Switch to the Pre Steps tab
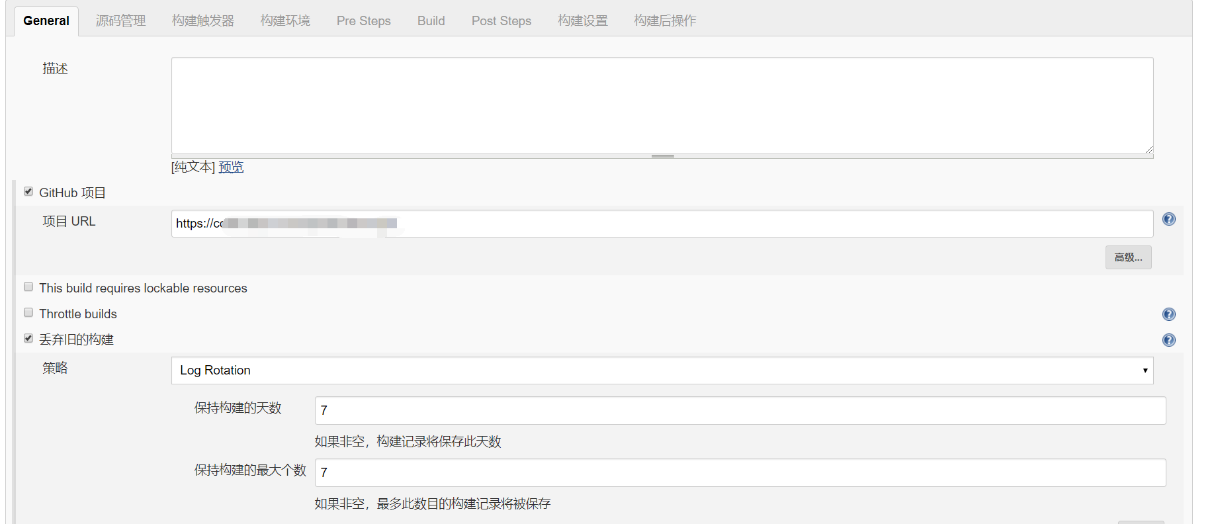Screen dimensions: 1220x524 (x=364, y=21)
